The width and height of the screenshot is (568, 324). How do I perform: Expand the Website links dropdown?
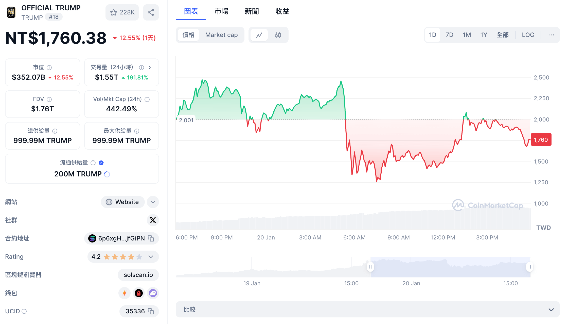click(x=153, y=202)
